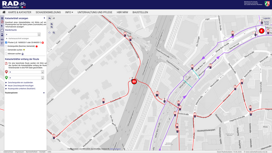Screen dimensions: 272x153
Task: Expand Zwischenpunkte ein-/ausblenden
Action: point(19,82)
